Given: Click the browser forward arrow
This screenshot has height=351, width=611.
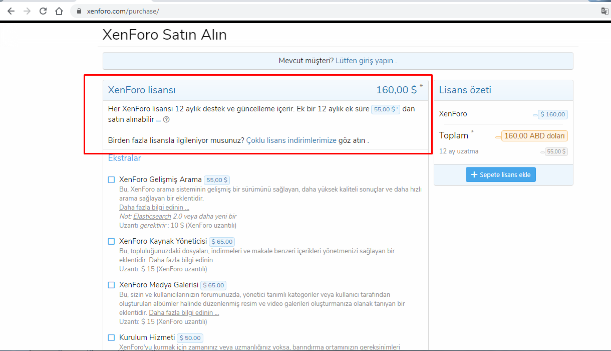Looking at the screenshot, I should click(x=27, y=11).
